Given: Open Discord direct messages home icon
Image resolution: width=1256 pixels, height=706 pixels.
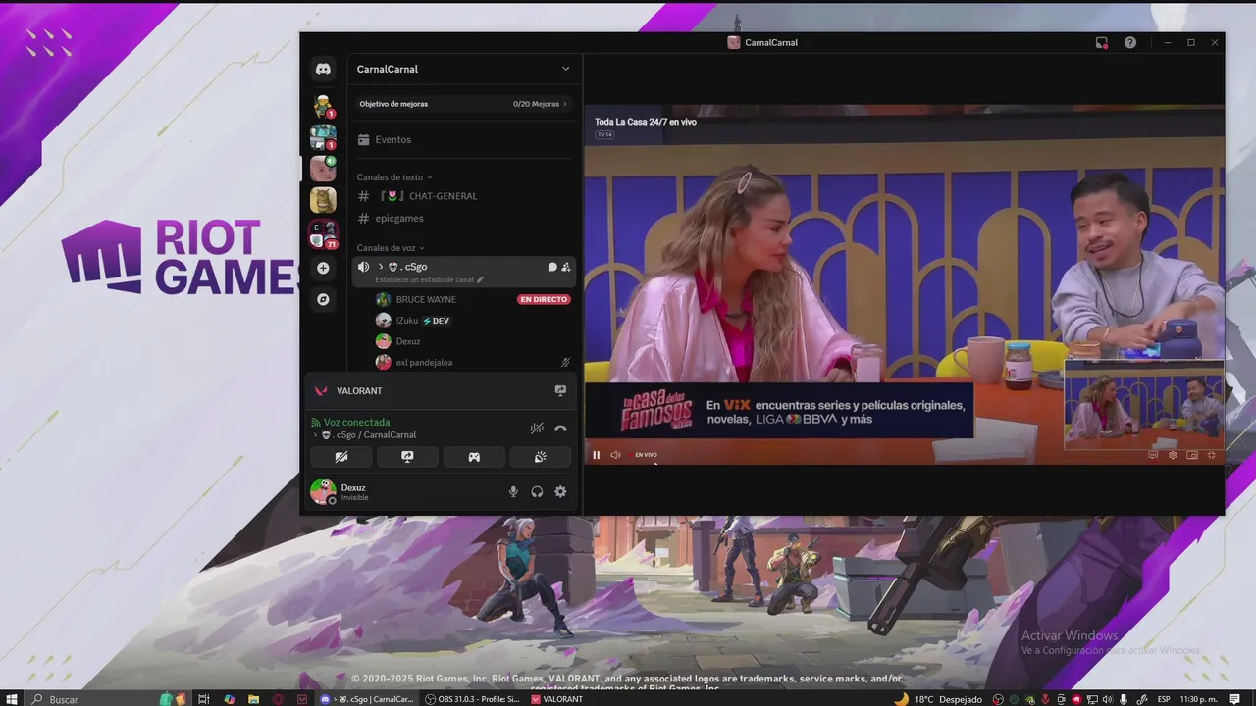Looking at the screenshot, I should coord(323,69).
